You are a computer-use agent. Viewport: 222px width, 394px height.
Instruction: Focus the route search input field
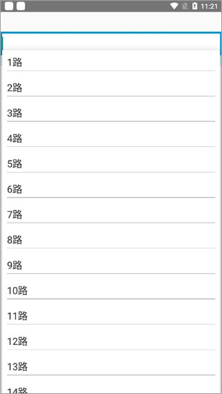111,41
